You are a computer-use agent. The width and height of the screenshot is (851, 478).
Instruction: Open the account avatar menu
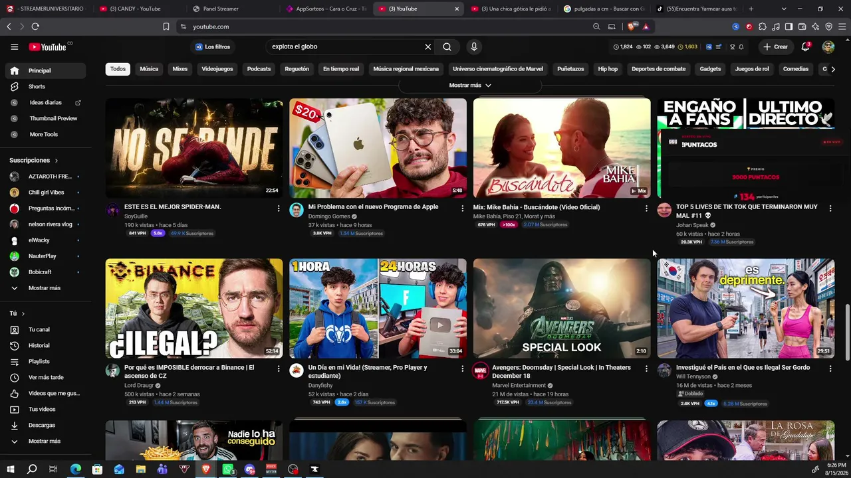pyautogui.click(x=828, y=47)
